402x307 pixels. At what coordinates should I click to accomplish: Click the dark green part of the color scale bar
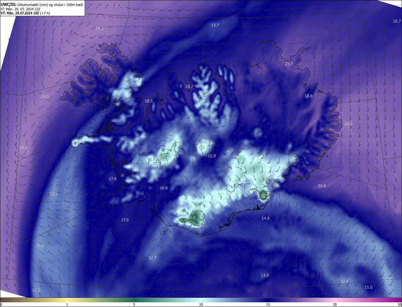tap(134, 300)
